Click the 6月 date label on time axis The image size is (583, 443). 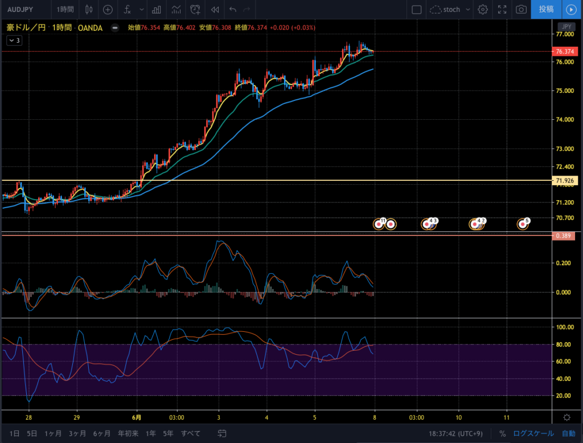pos(137,417)
